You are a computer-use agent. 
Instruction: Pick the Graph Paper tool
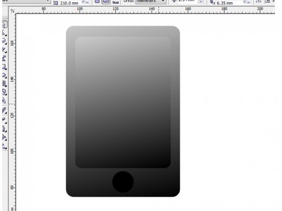[x=4, y=84]
